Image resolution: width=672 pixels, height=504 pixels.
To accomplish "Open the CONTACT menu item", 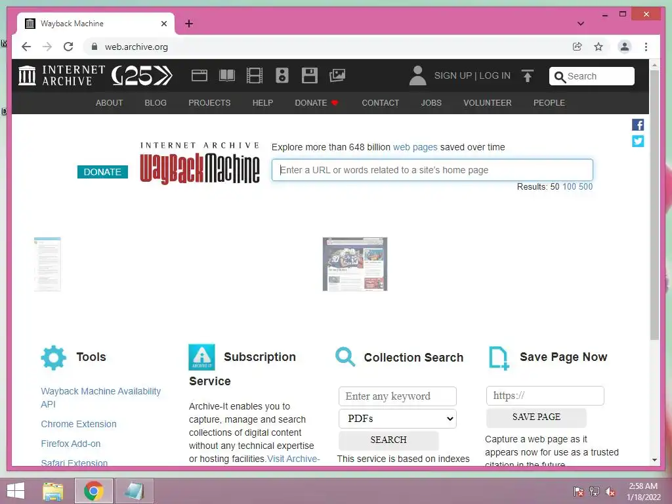I will point(380,103).
